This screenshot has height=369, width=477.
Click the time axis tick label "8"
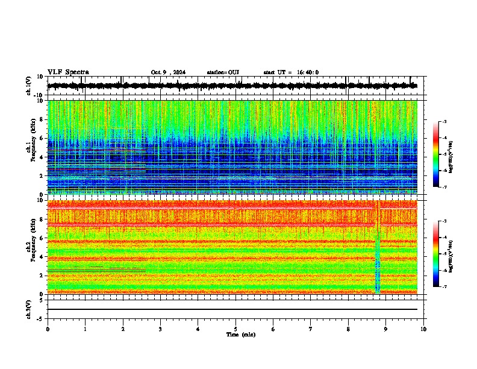point(348,329)
